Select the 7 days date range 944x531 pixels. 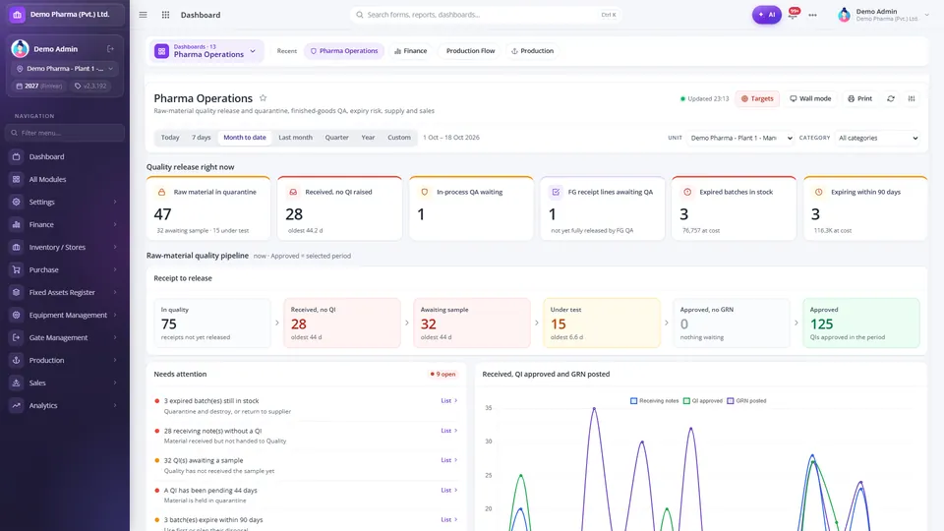(201, 138)
